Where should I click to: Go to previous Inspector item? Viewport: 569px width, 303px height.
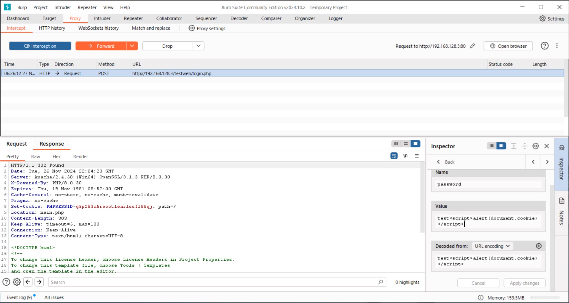point(533,162)
